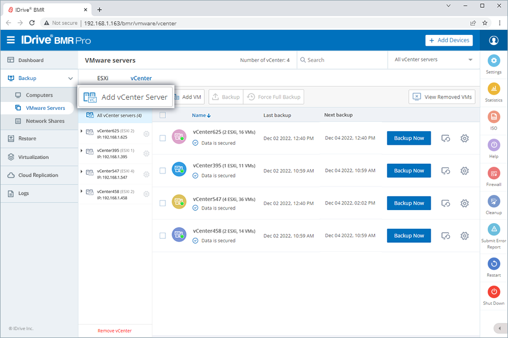Viewport: 508px width, 338px height.
Task: Click gear beside vCenter458 in tree
Action: pos(146,194)
